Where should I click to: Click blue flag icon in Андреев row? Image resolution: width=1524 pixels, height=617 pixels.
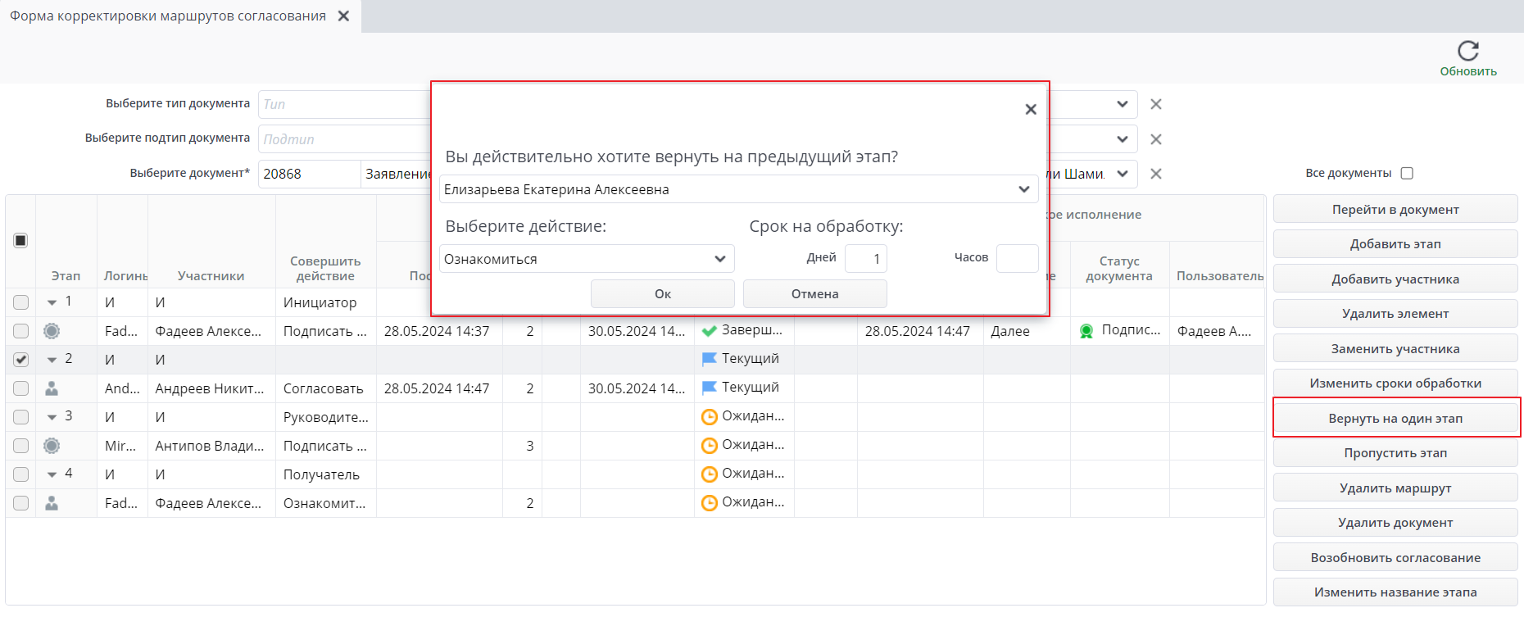coord(710,388)
